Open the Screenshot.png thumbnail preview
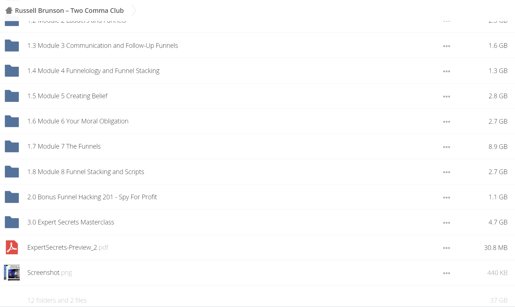Viewport: 515px width, 307px height. pyautogui.click(x=12, y=273)
